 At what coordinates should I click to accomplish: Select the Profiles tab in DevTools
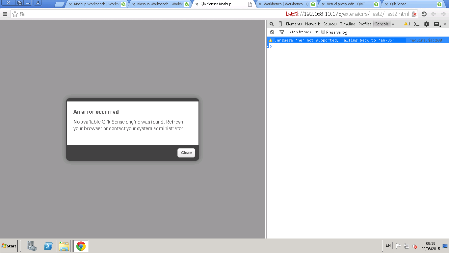point(365,24)
